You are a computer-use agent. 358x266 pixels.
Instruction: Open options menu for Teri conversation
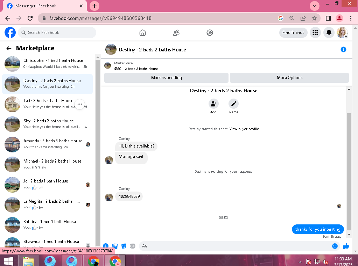point(80,104)
